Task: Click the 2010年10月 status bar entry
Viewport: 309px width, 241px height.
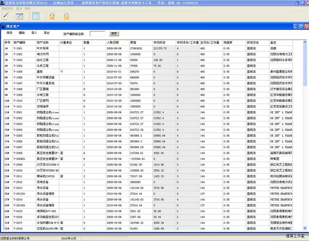Action: click(69, 238)
